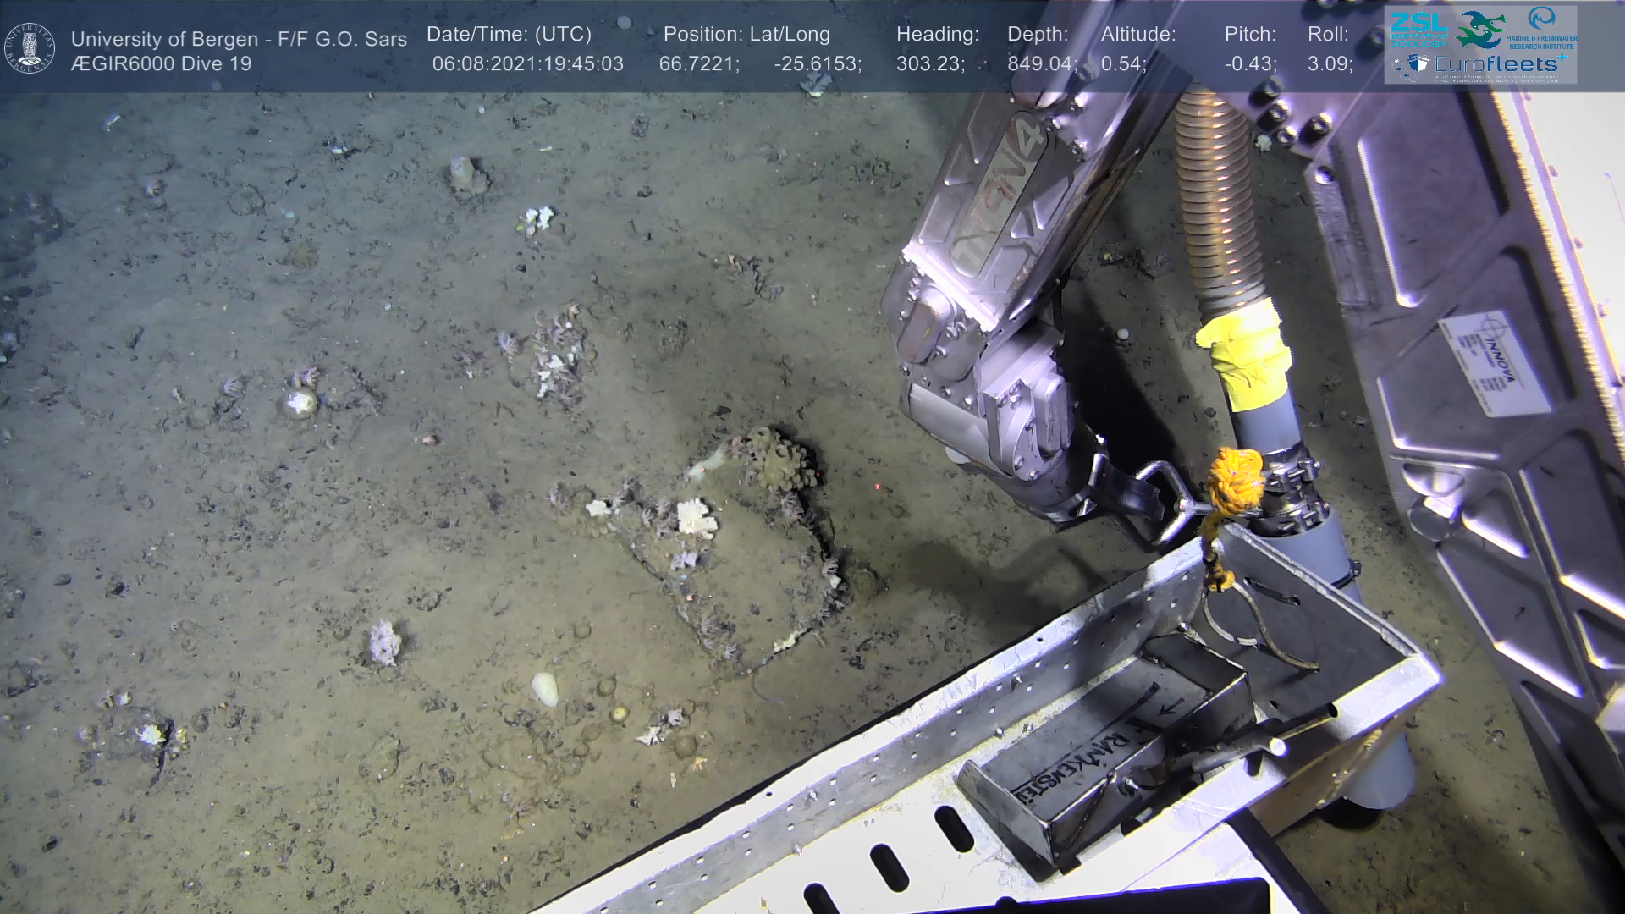
Task: Click the red laser dot on seabed
Action: [878, 487]
